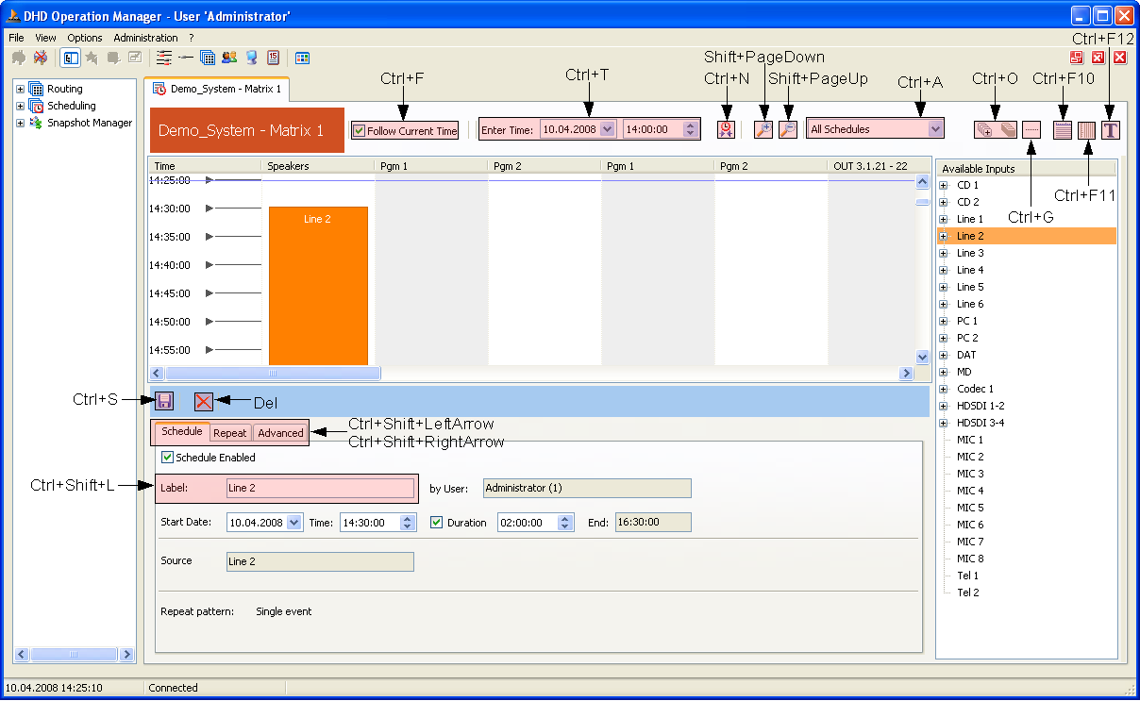The height and width of the screenshot is (701, 1140).
Task: Click the Snapshot Manager label
Action: [x=90, y=123]
